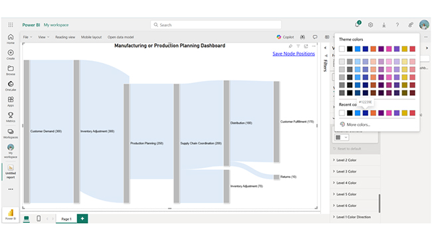This screenshot has width=432, height=241.
Task: Open Metrics in the sidebar
Action: [11, 117]
